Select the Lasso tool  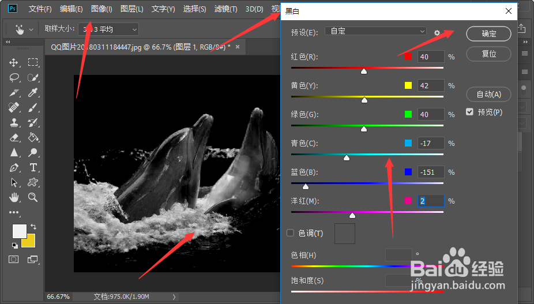(x=14, y=77)
